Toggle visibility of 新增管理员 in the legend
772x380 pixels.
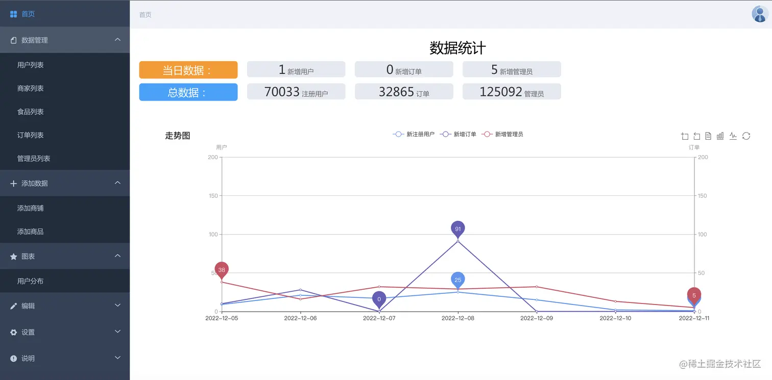(503, 134)
